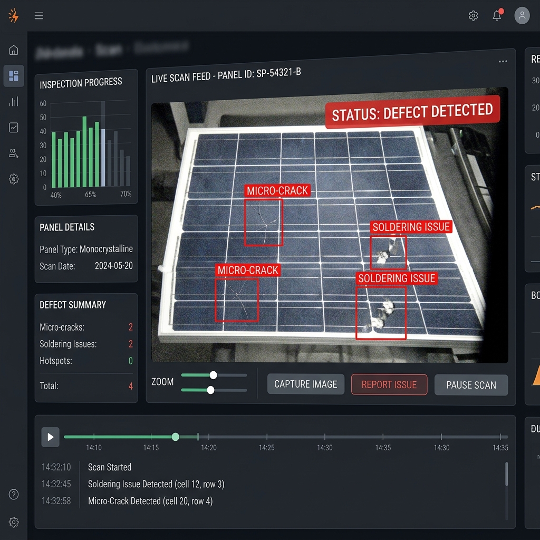The width and height of the screenshot is (540, 540).
Task: Jump to 14:15 on the timeline
Action: coord(151,447)
